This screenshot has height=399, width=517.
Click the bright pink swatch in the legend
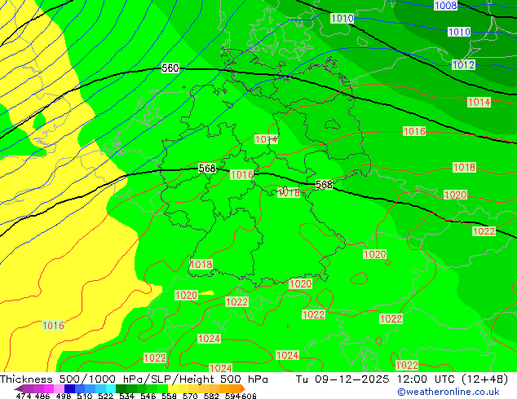pos(49,388)
